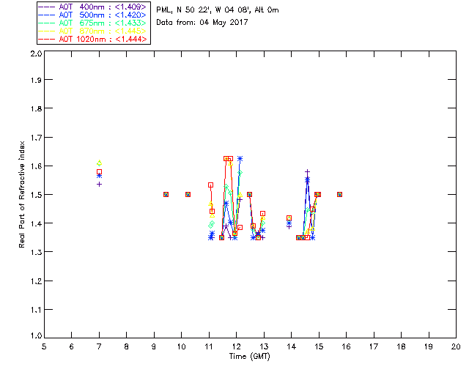Screen dimensions: 469x375
Task: Click the 1.5 y-axis tick label
Action: (36, 195)
